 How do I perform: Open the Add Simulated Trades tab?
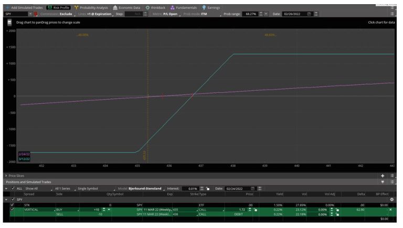(x=24, y=8)
